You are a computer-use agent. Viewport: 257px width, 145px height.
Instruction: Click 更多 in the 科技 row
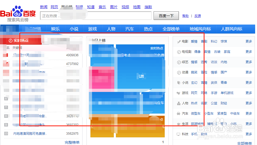point(249,134)
